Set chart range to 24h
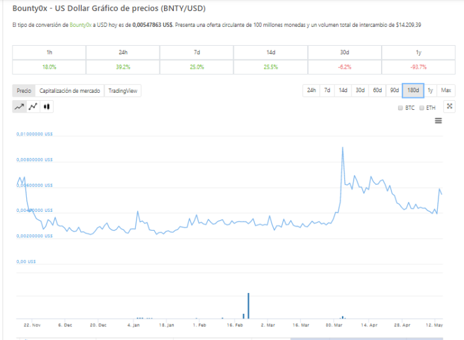Image resolution: width=464 pixels, height=340 pixels. coord(311,90)
